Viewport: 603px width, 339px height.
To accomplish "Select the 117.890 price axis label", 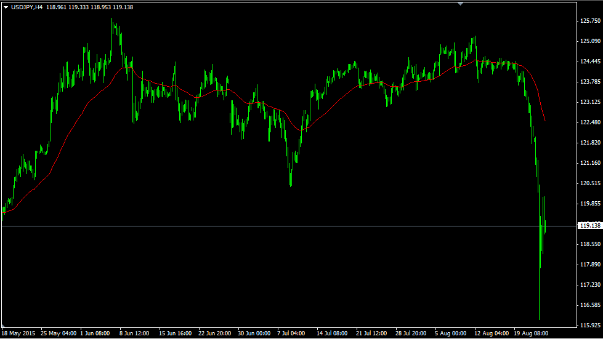I will pos(590,265).
